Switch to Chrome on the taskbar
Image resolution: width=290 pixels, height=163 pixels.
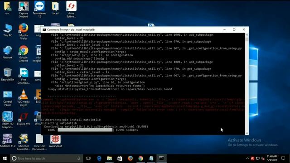point(141,158)
